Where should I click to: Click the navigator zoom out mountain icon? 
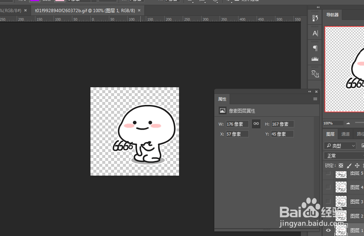coord(348,123)
